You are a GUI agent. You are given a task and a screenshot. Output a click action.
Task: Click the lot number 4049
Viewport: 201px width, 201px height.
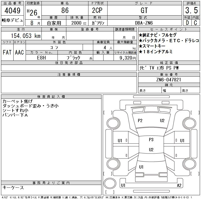(x=13, y=11)
